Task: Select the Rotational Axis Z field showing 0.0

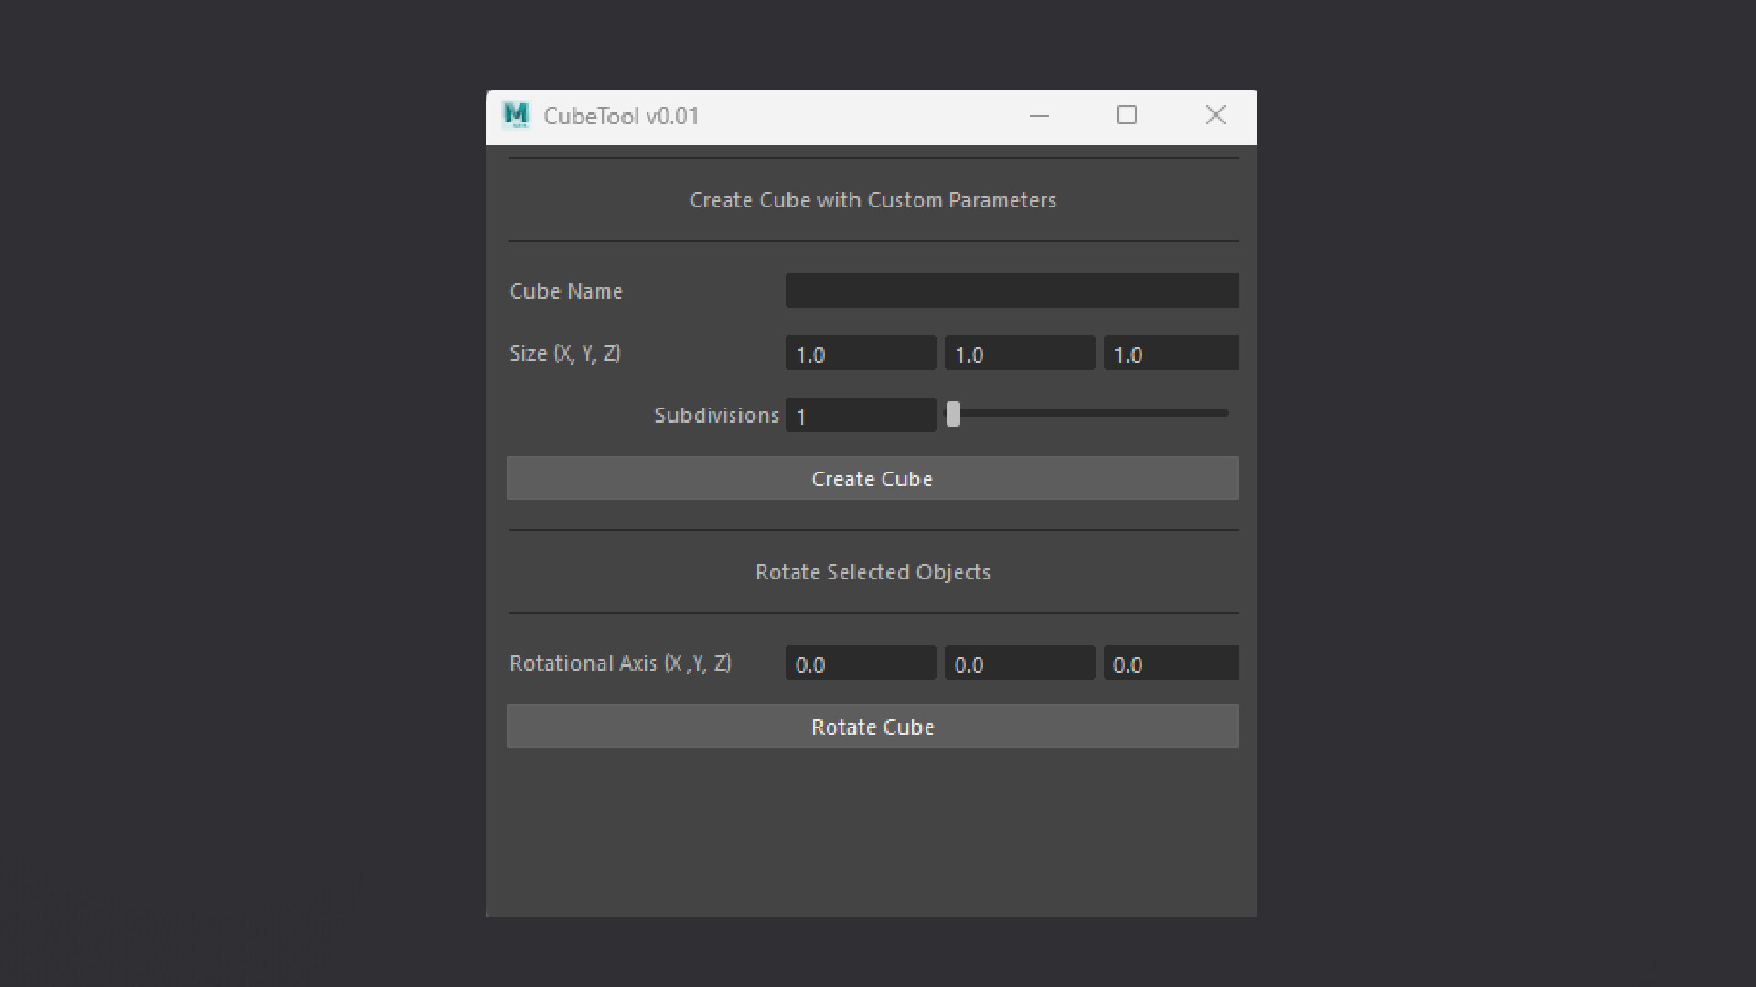Action: [x=1171, y=663]
